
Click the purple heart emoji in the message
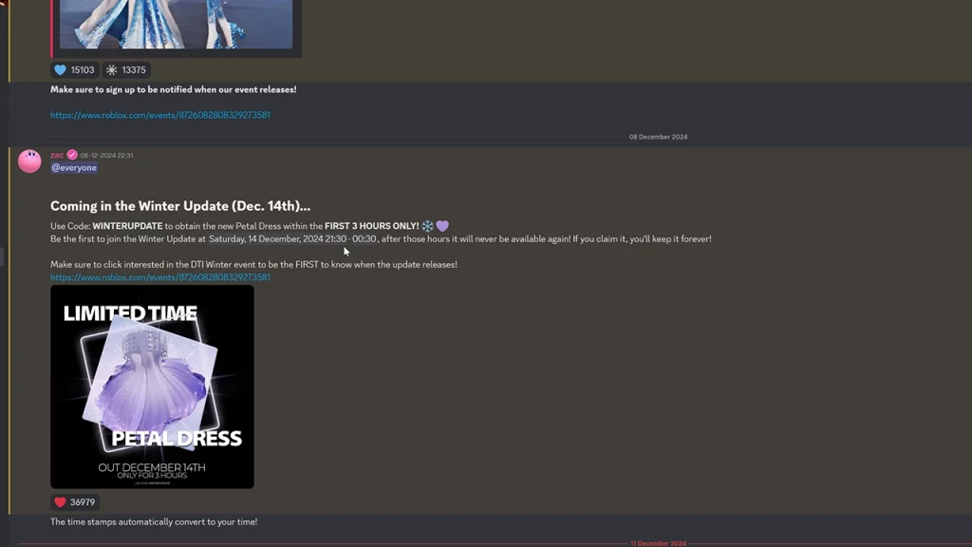442,226
